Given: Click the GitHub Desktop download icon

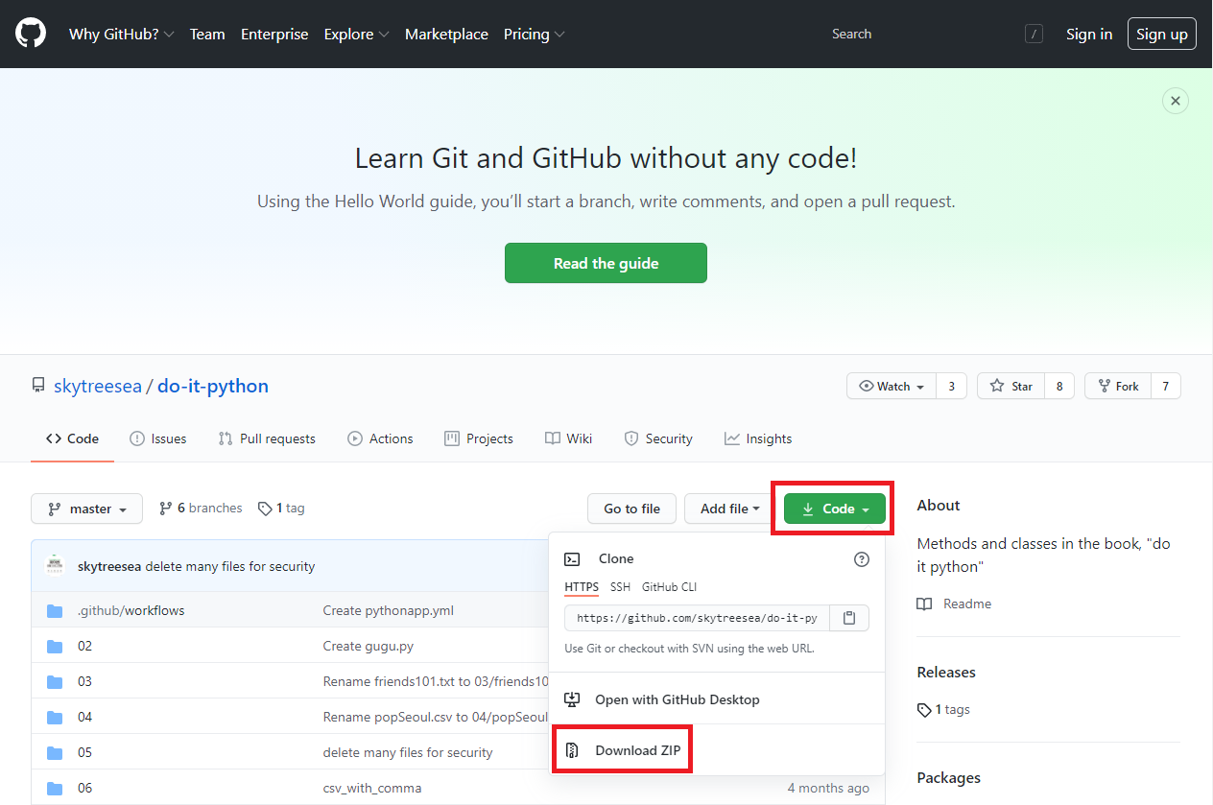Looking at the screenshot, I should (x=572, y=699).
